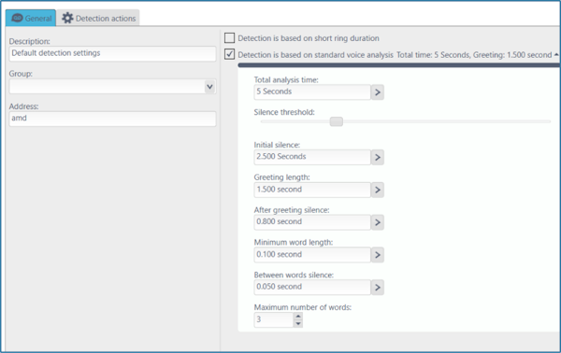Decrease Maximum number of words with down arrow
This screenshot has width=561, height=353.
[x=298, y=324]
